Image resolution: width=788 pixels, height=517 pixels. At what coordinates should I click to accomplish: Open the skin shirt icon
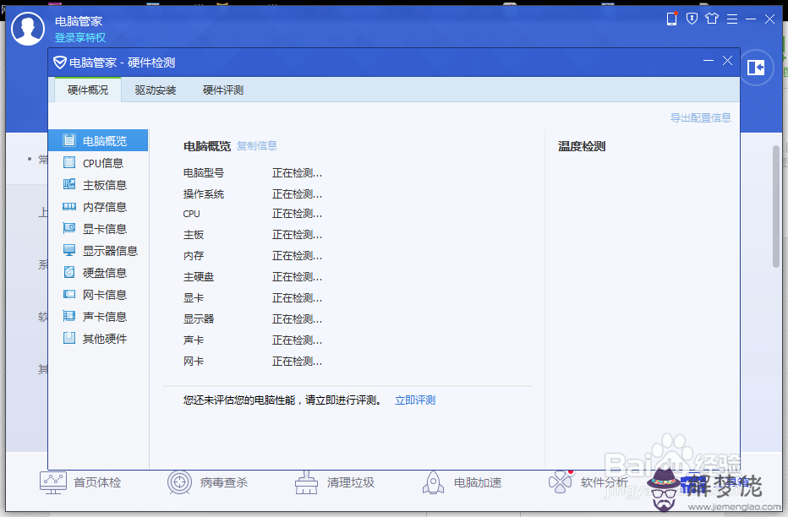(x=712, y=19)
